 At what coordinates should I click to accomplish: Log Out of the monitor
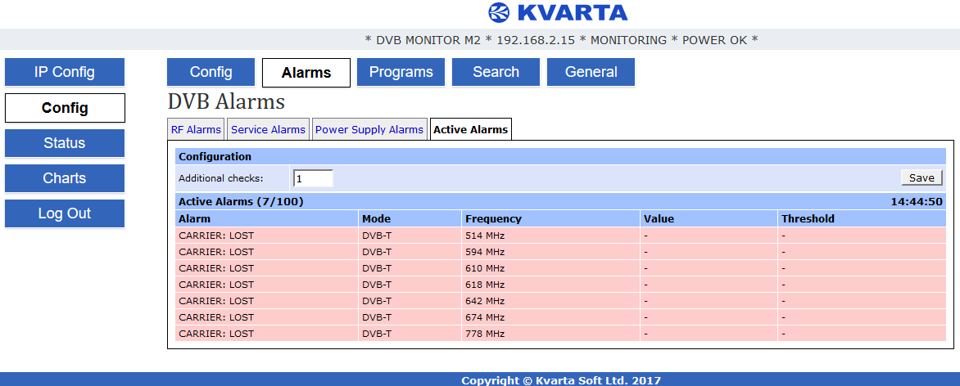click(64, 213)
